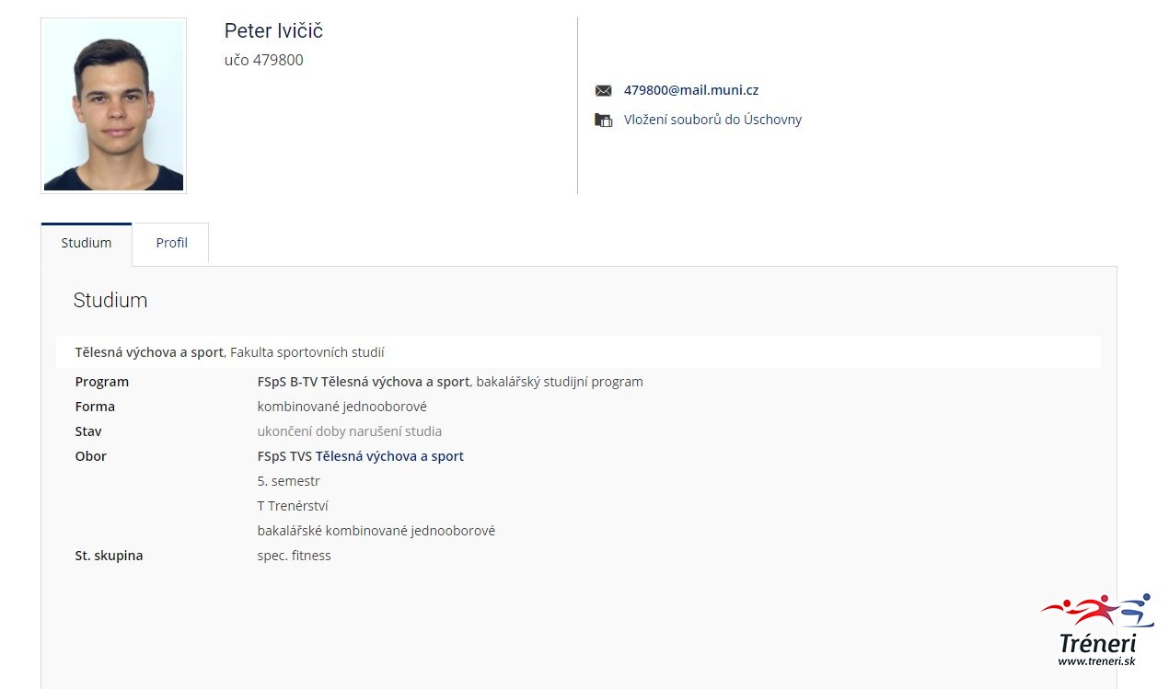Open the 479800@mail.muni.cz email link
The image size is (1169, 689).
(x=691, y=90)
